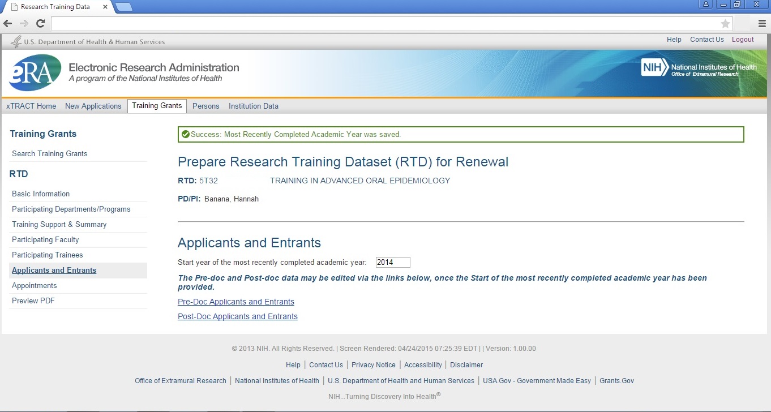The image size is (771, 412).
Task: View Participating Trainees section
Action: click(48, 255)
